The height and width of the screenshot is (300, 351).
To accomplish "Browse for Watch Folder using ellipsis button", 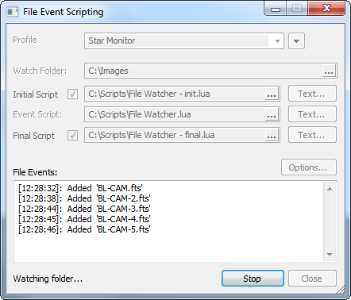I will (329, 71).
